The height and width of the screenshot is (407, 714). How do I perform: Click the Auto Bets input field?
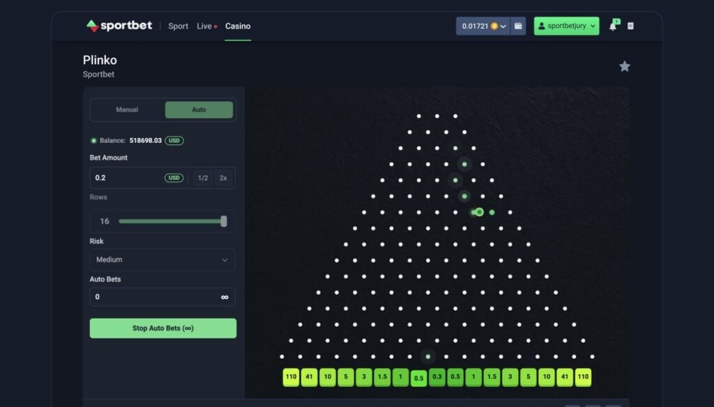click(x=162, y=297)
